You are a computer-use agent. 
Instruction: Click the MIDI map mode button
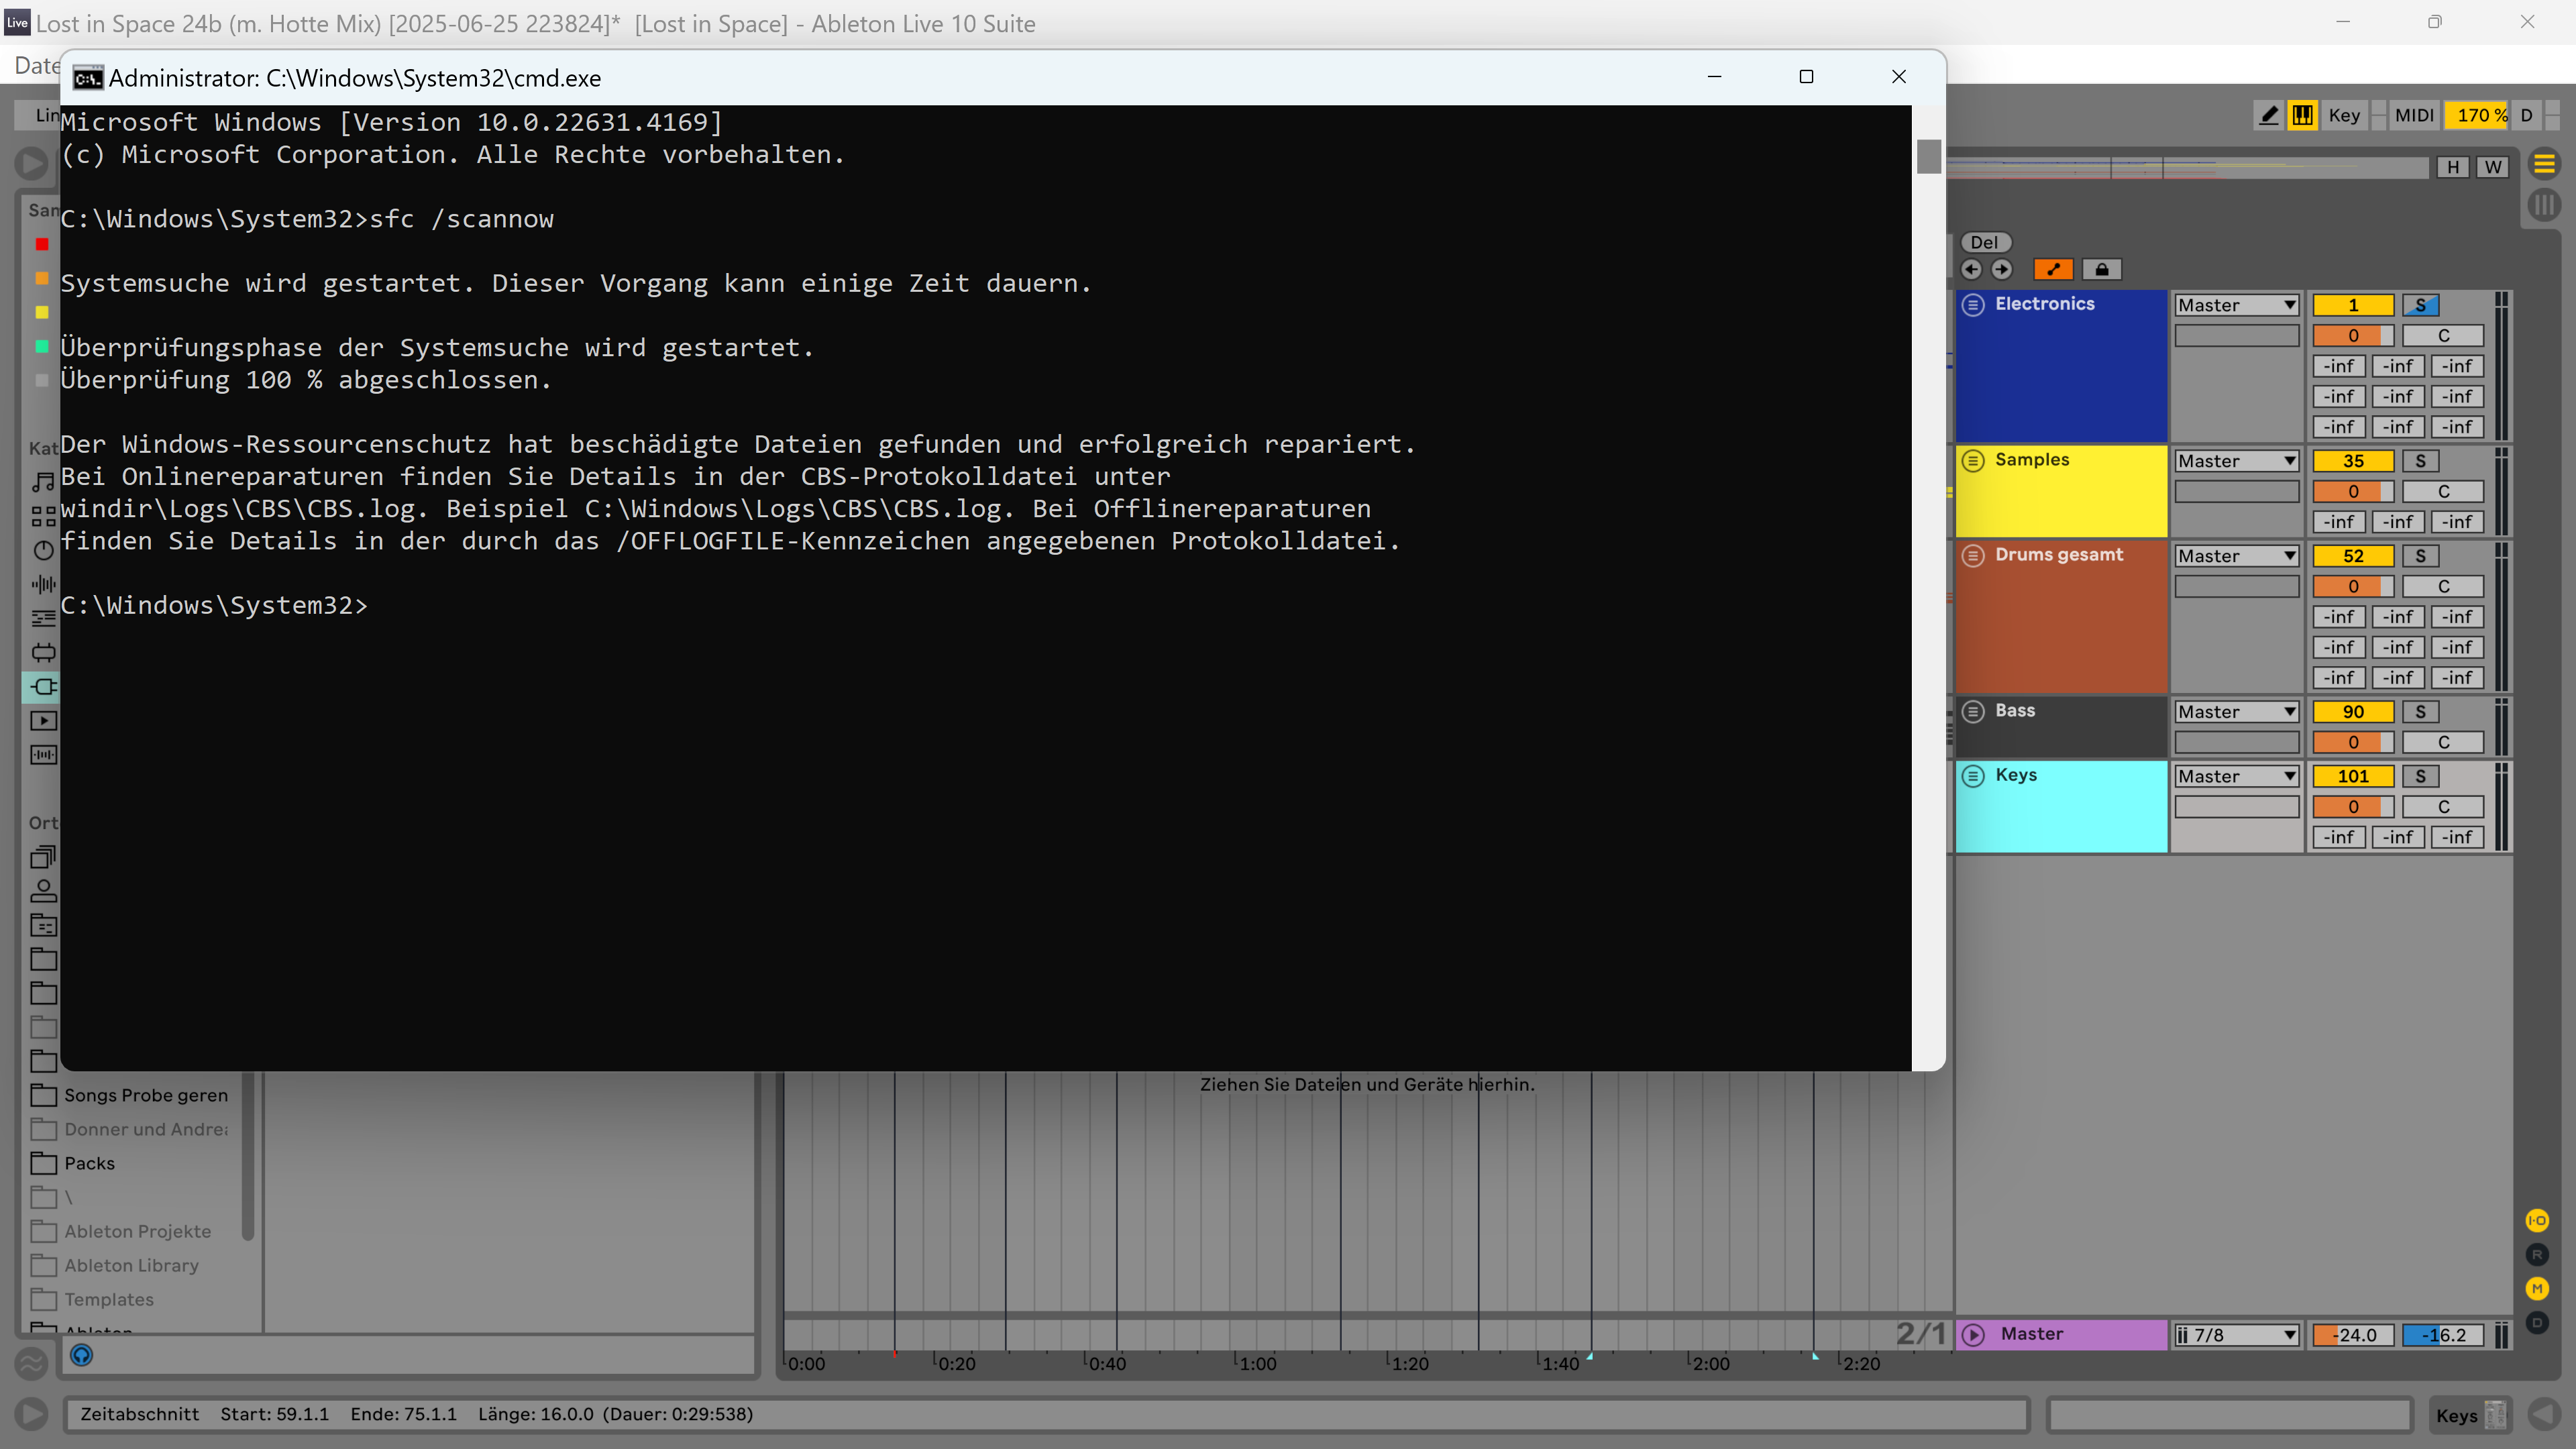(x=2414, y=115)
